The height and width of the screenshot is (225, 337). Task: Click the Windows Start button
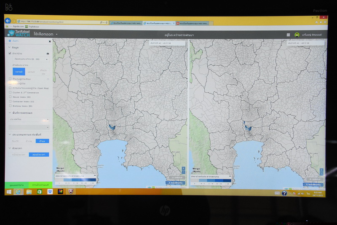[8, 191]
